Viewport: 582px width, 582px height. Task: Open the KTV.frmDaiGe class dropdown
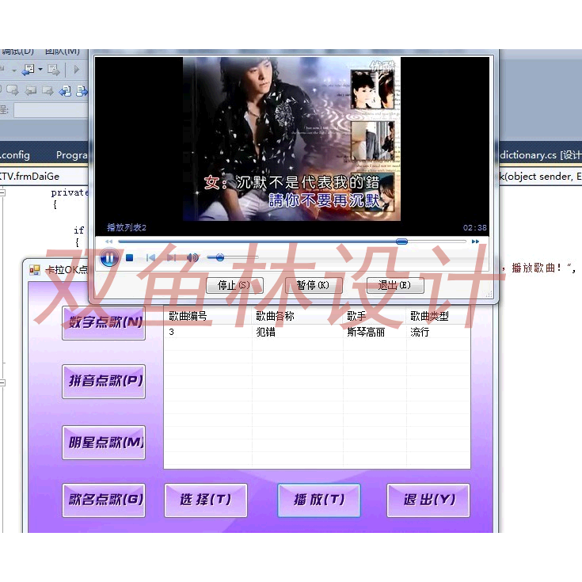[44, 177]
